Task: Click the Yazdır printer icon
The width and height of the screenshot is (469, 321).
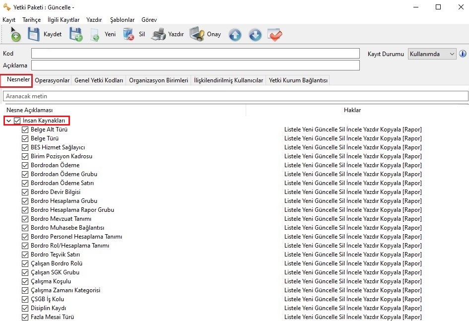Action: click(158, 34)
